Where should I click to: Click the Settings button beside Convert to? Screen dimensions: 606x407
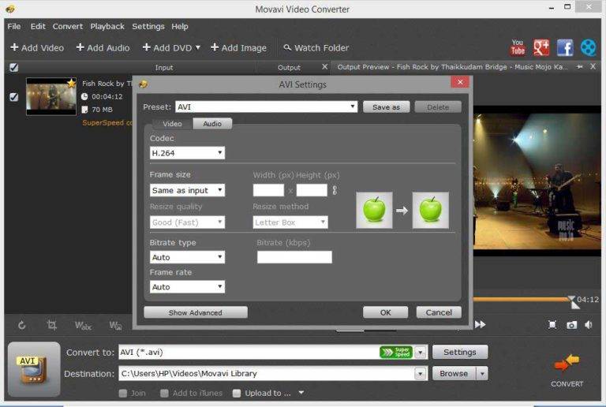pos(460,352)
